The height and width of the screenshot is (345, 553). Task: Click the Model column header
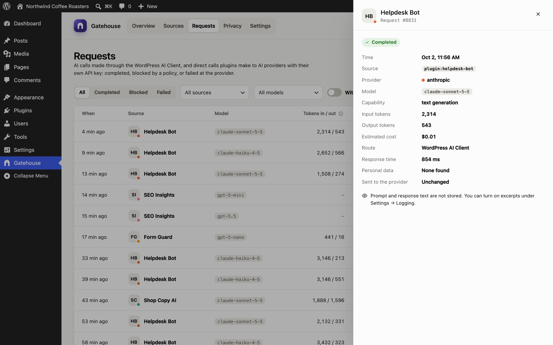222,113
